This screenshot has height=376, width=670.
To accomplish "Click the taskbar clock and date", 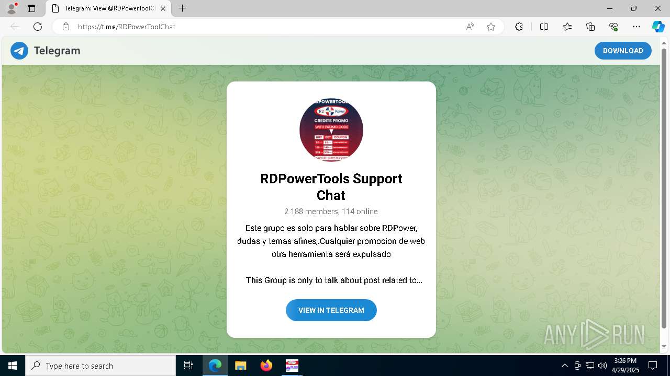I will pyautogui.click(x=626, y=366).
